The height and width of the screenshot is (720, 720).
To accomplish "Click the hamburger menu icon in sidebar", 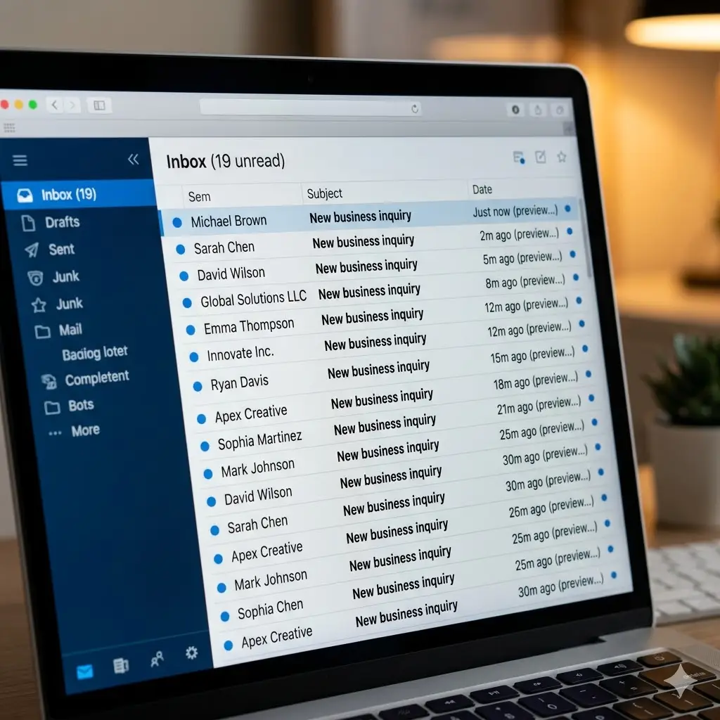I will point(20,160).
